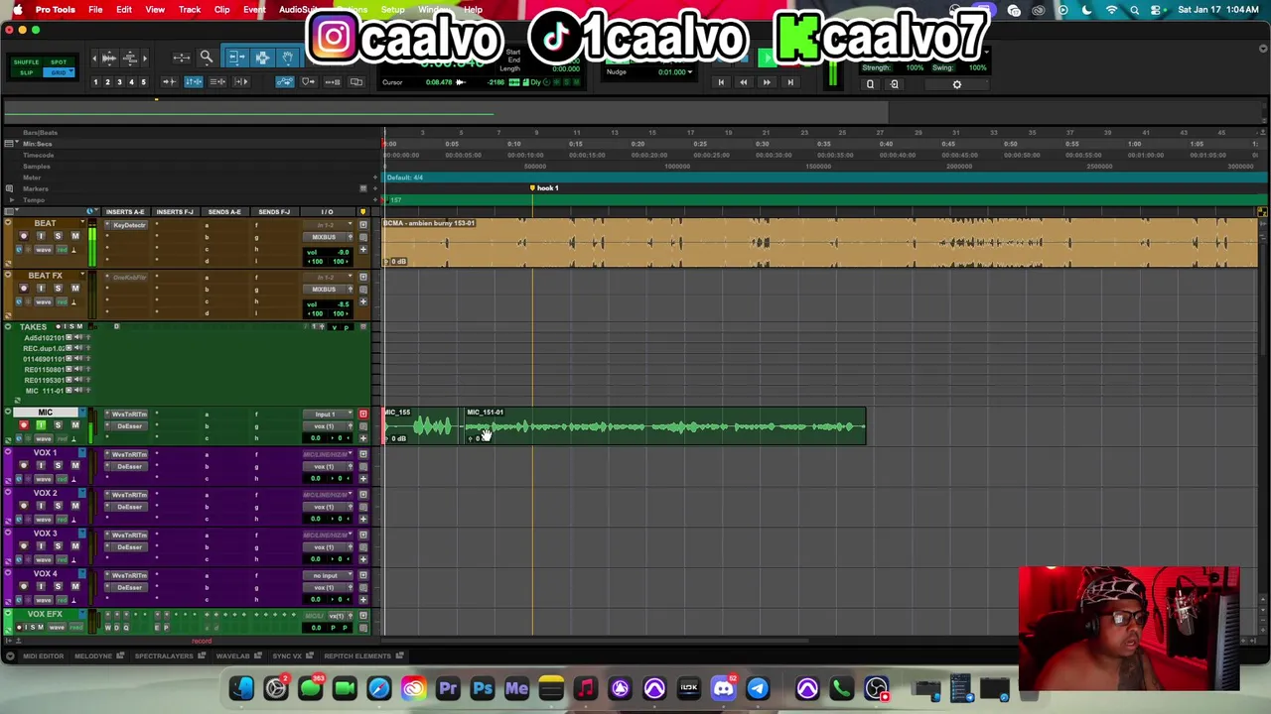Open WvsTnRlTm insert on VOX 1
Image resolution: width=1271 pixels, height=714 pixels.
pos(129,454)
